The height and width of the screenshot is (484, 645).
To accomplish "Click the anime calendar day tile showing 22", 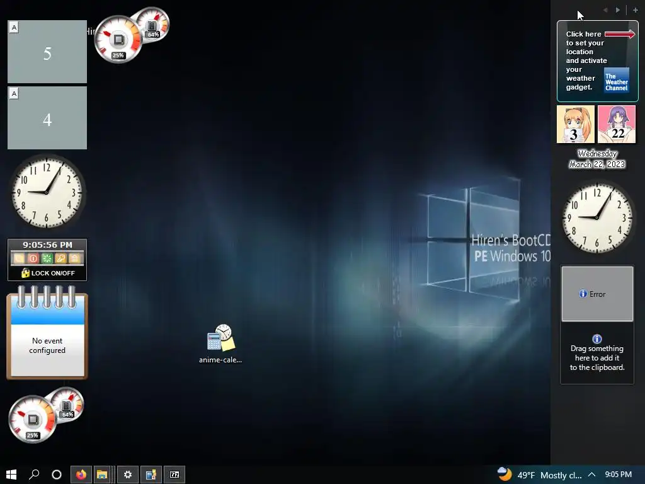I will (x=617, y=124).
